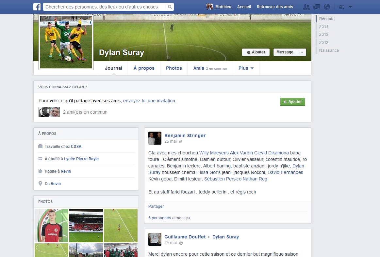The width and height of the screenshot is (380, 257).
Task: Click Partager under Benjamin's post
Action: click(156, 207)
